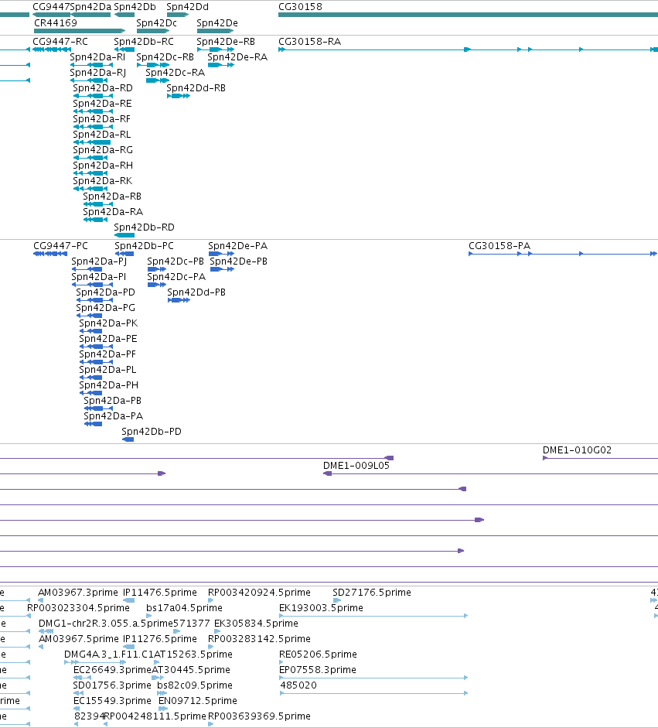Select protein Spn42Da-PI
The height and width of the screenshot is (728, 658).
[x=98, y=277]
